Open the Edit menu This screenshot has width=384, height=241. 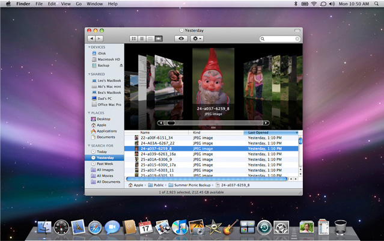tap(52, 4)
